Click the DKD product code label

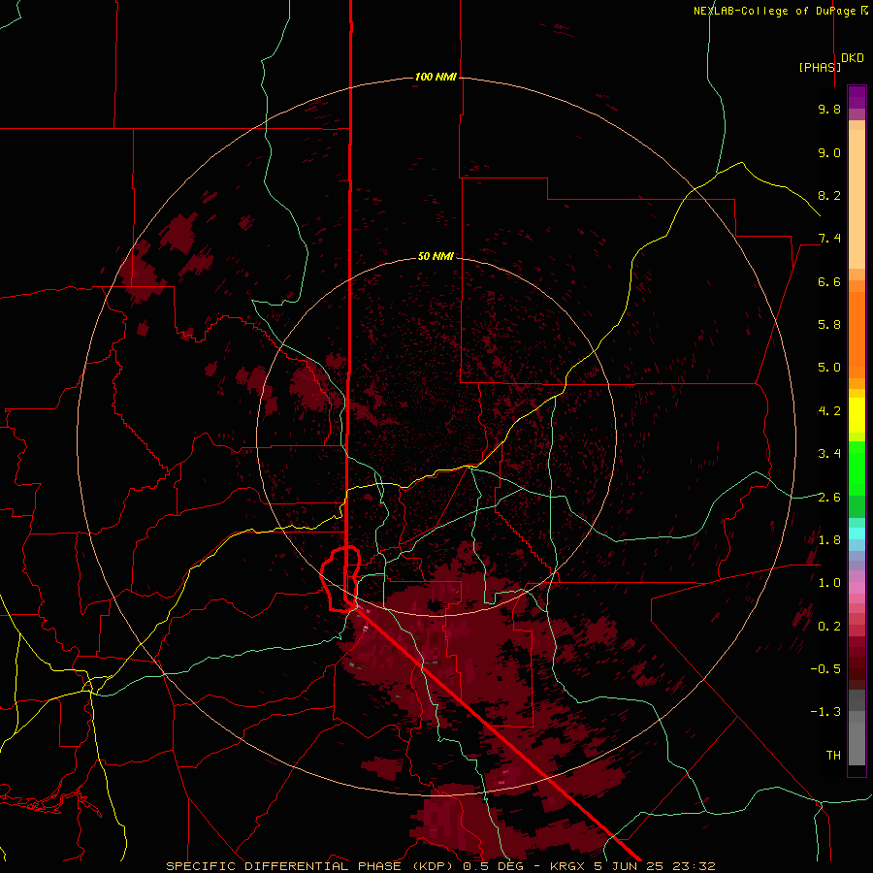click(x=853, y=58)
